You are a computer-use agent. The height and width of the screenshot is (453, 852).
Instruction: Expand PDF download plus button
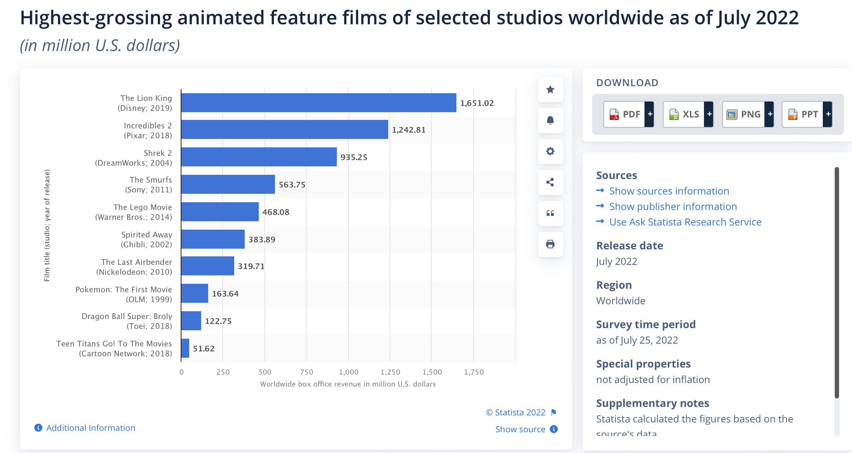pyautogui.click(x=650, y=114)
